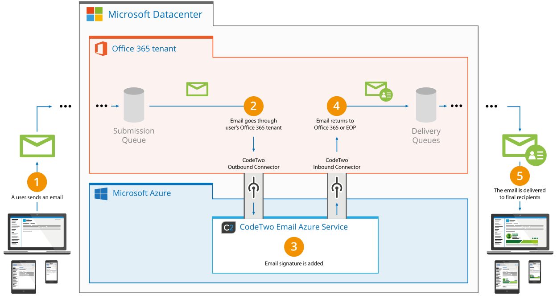Image resolution: width=557 pixels, height=299 pixels.
Task: Click the small green envelope above the Office 365 tenant flow line
Action: 197,89
